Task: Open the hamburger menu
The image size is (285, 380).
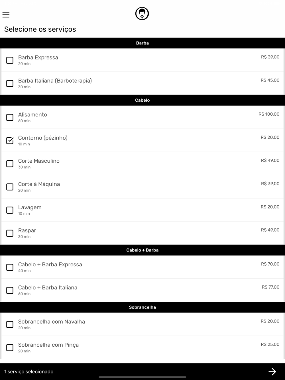Action: (6, 15)
